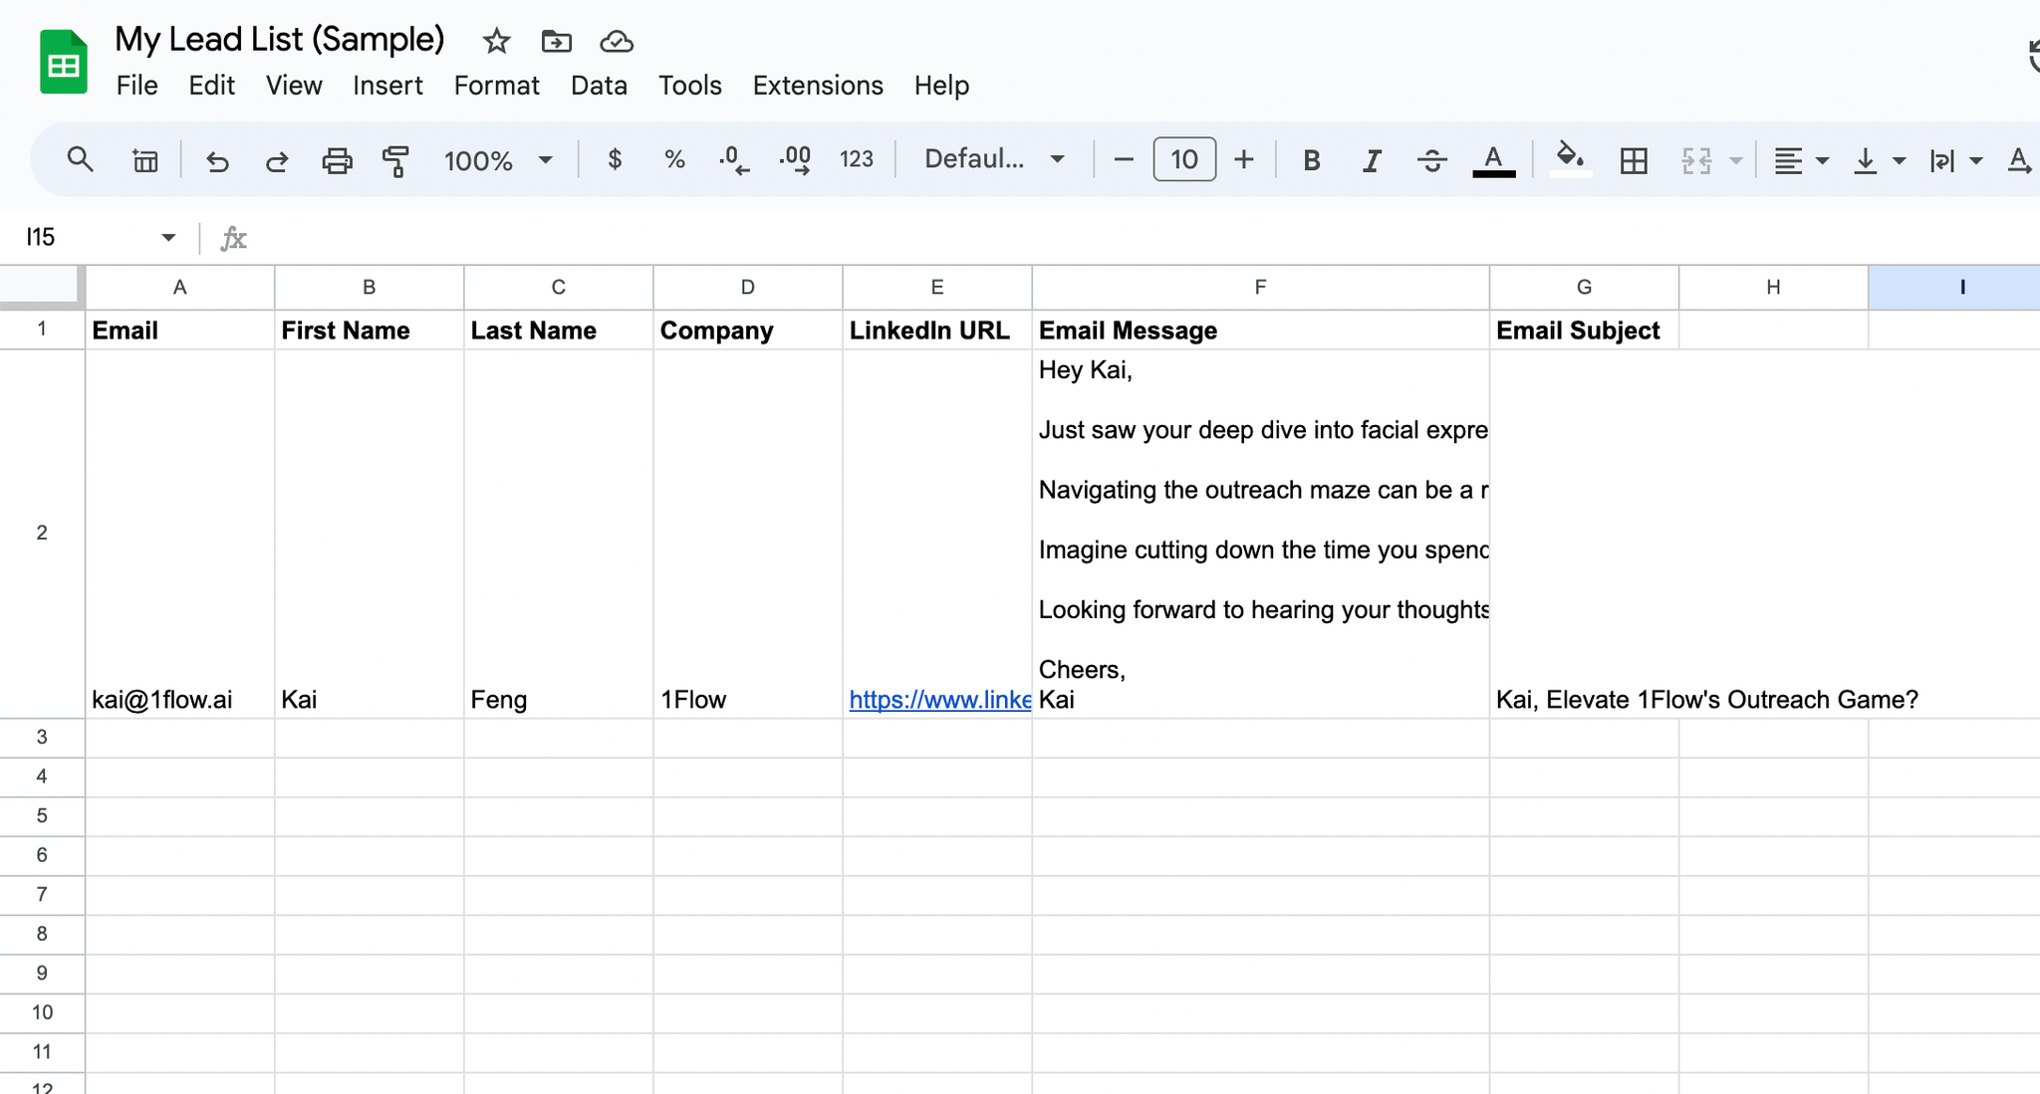Select the Hey Kai email message cell
2040x1094 pixels.
1260,534
